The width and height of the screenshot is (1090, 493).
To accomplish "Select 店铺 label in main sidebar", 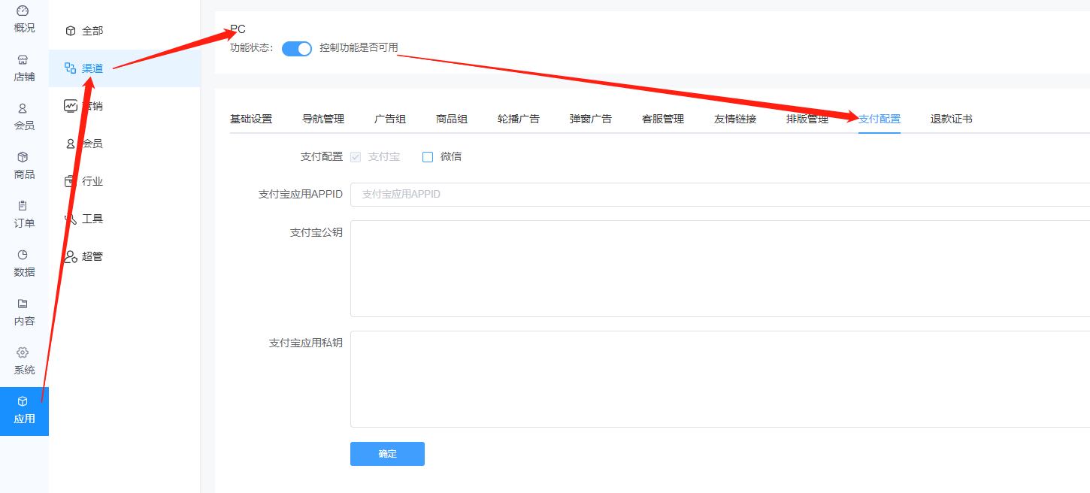I will (24, 77).
